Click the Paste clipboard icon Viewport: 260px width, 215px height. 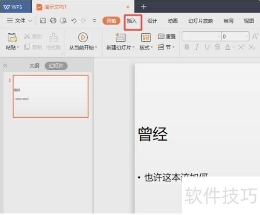pyautogui.click(x=12, y=37)
